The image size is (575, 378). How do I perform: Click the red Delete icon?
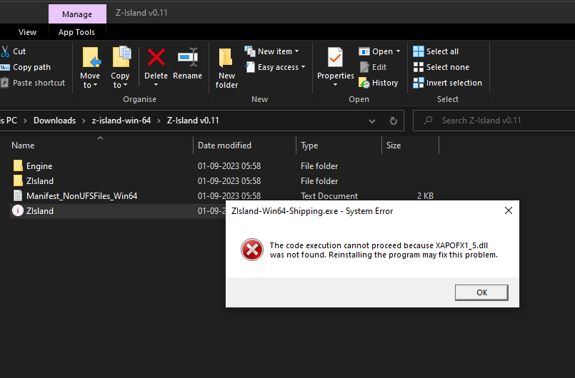[x=156, y=58]
